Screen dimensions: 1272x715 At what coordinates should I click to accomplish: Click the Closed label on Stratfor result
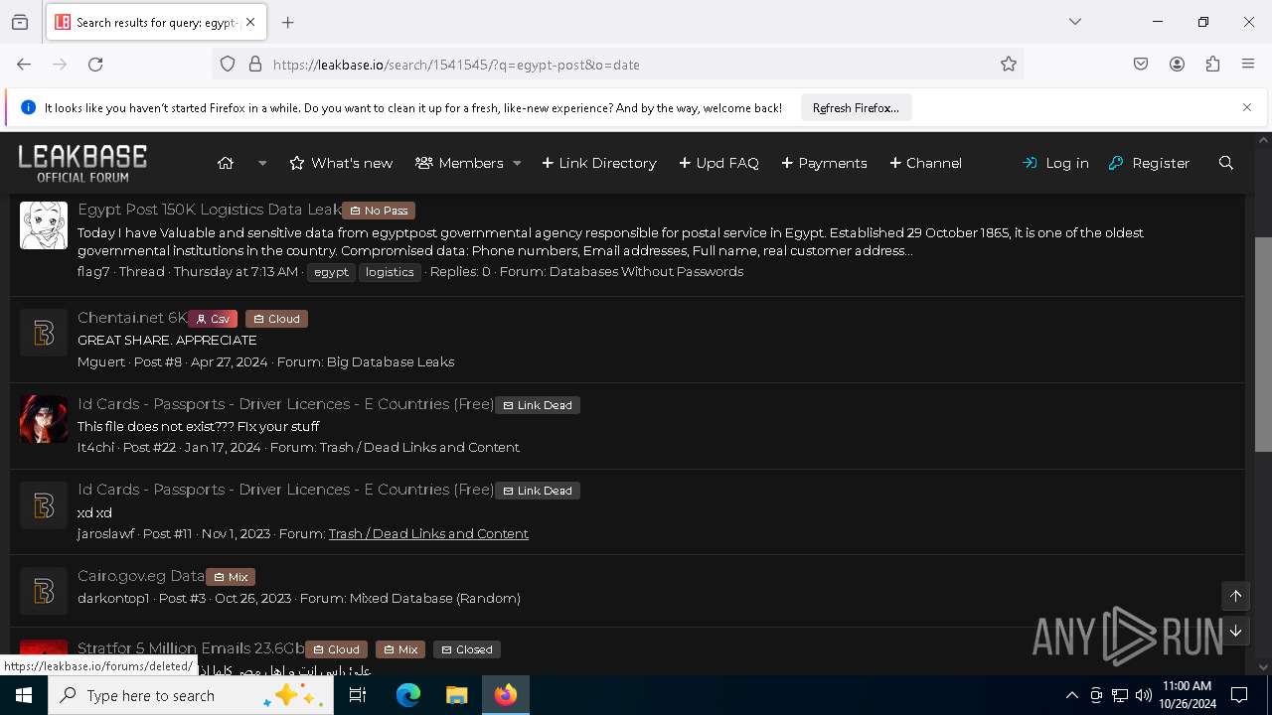coord(467,649)
